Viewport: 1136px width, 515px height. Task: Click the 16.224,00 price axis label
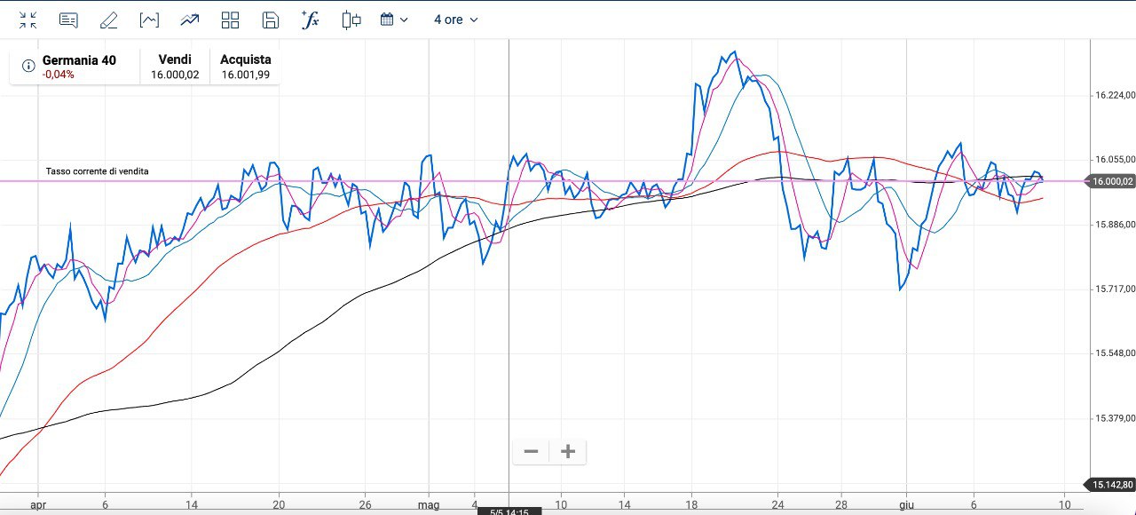[x=1115, y=95]
